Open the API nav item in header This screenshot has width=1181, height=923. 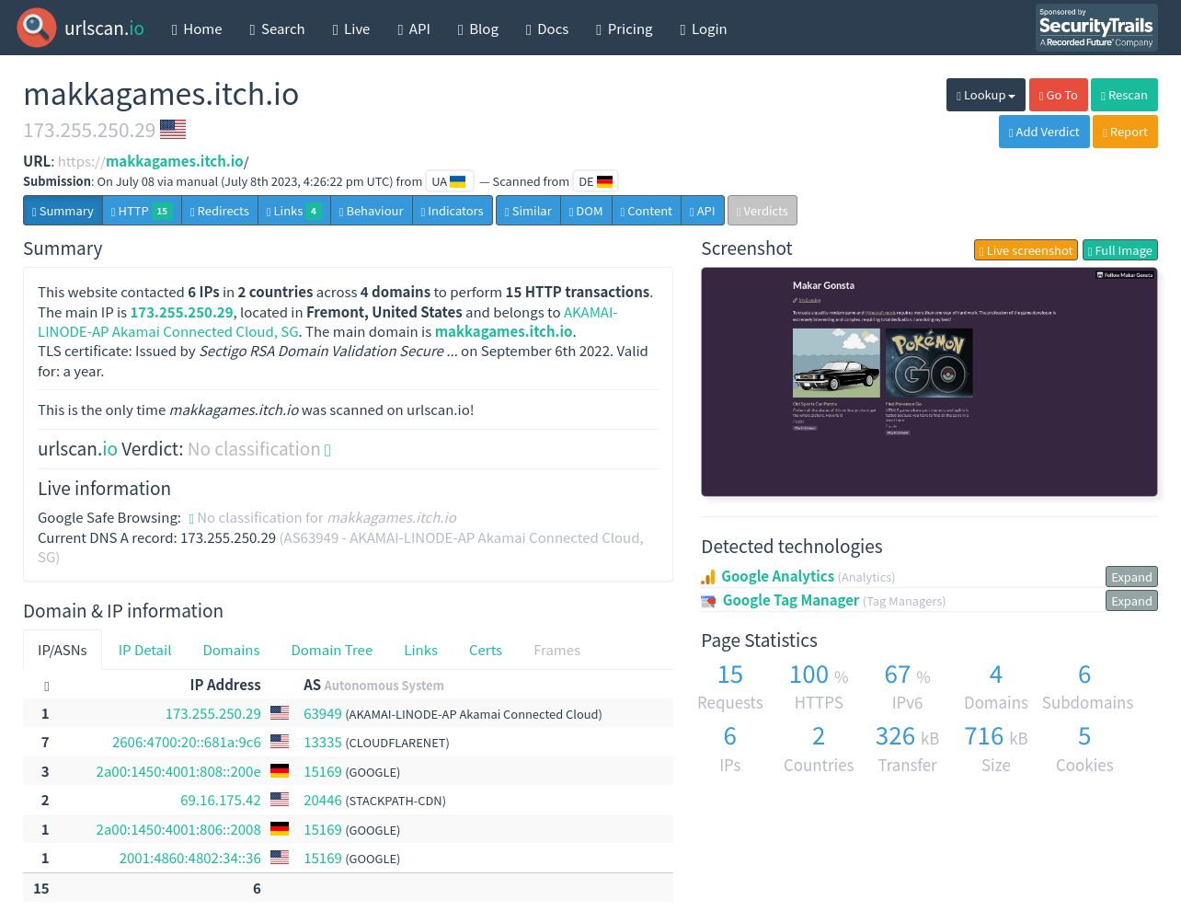click(x=414, y=29)
